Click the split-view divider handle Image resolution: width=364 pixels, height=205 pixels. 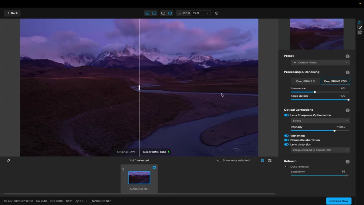(x=139, y=88)
